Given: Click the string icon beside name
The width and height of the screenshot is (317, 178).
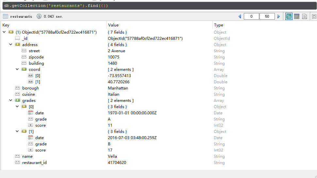Looking at the screenshot, I should [18, 156].
